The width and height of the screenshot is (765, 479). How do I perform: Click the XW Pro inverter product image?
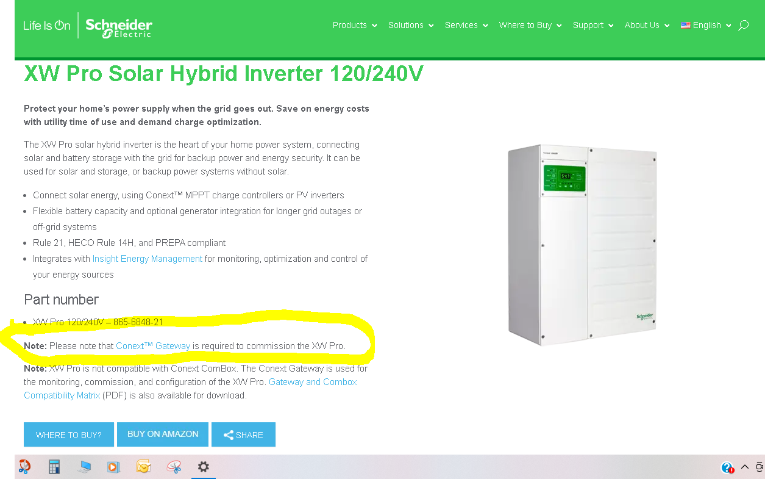point(582,245)
